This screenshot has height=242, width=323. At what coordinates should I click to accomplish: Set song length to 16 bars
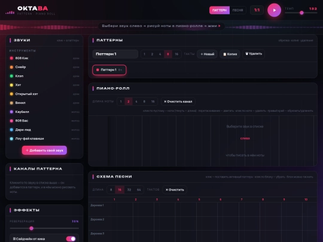tap(120, 190)
